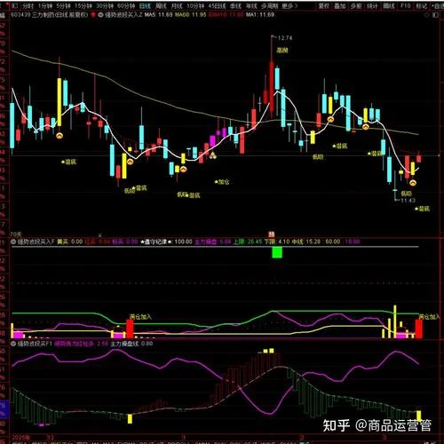Click the 黄买 0.00 indicator value
Image resolution: width=444 pixels, height=444 pixels.
[69, 242]
